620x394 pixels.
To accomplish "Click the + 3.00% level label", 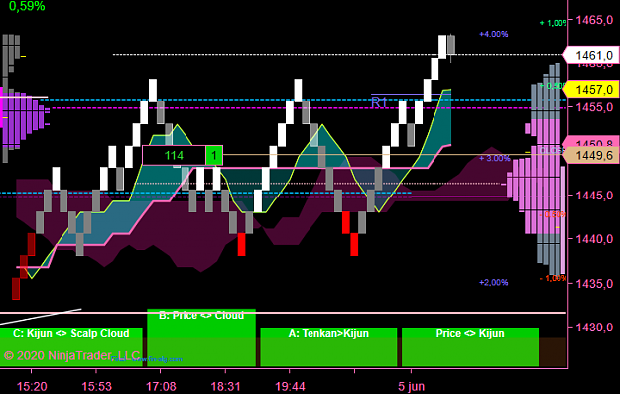I will (495, 158).
